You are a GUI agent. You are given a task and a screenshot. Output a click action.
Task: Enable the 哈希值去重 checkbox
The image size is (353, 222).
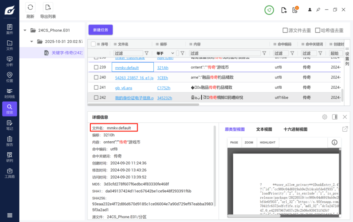tap(318, 30)
